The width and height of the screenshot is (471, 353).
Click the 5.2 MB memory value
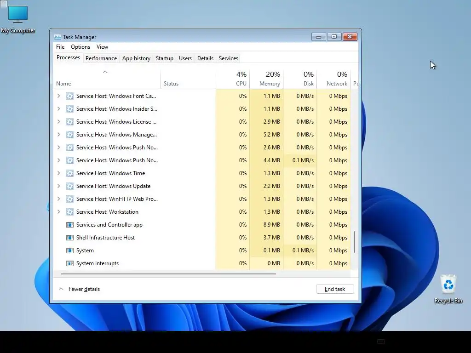tap(271, 135)
